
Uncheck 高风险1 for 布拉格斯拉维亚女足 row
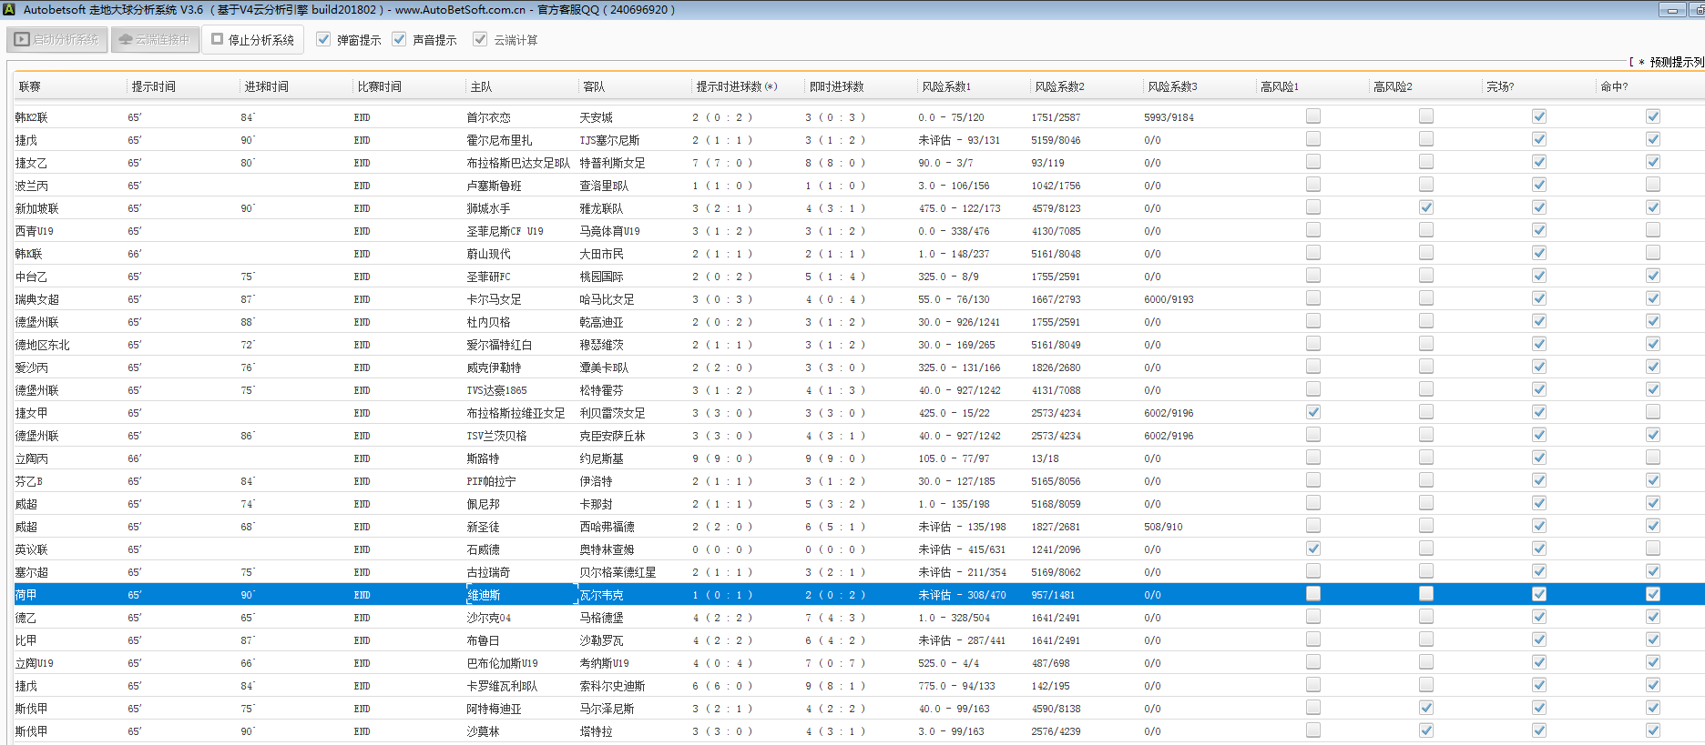coord(1312,412)
